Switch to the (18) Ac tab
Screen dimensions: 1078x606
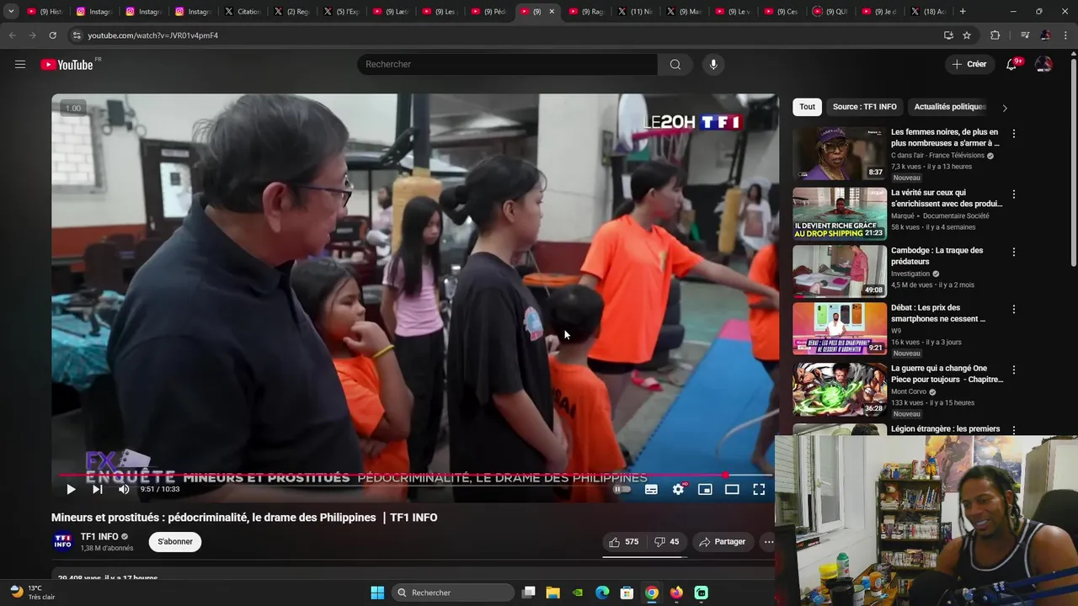(x=927, y=12)
